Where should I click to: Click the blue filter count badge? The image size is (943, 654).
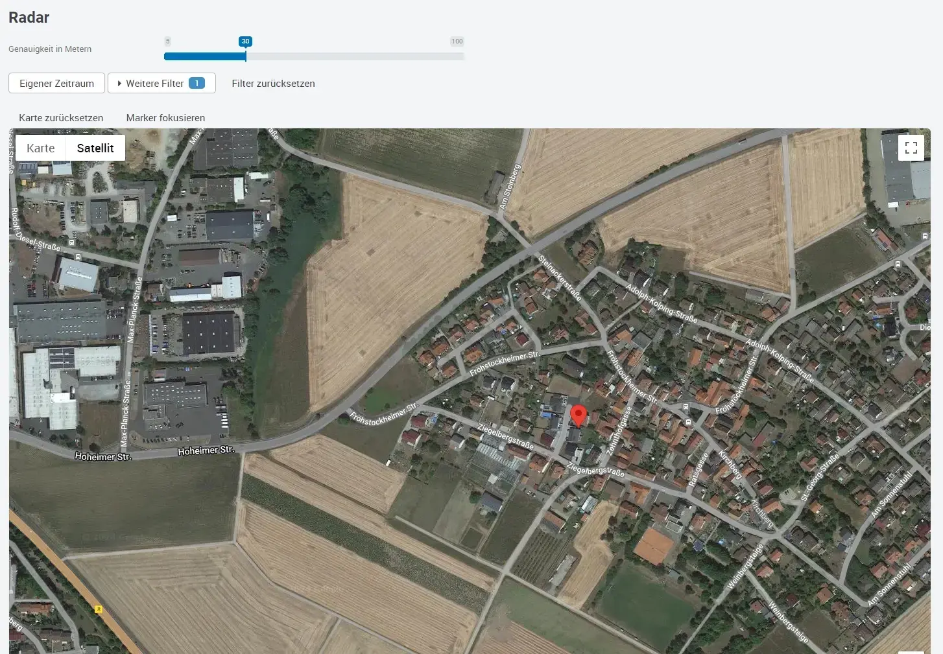[x=197, y=83]
